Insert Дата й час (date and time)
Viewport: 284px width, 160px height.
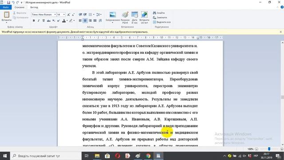pyautogui.click(x=134, y=17)
